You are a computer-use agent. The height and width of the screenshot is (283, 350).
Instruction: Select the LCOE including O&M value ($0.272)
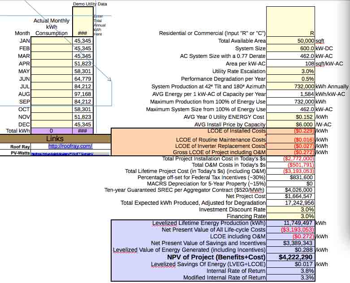coord(290,236)
